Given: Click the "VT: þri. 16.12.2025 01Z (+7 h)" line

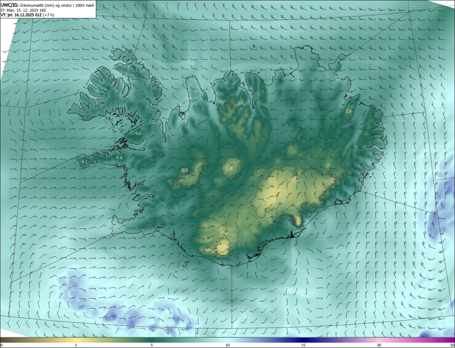Looking at the screenshot, I should 28,15.
